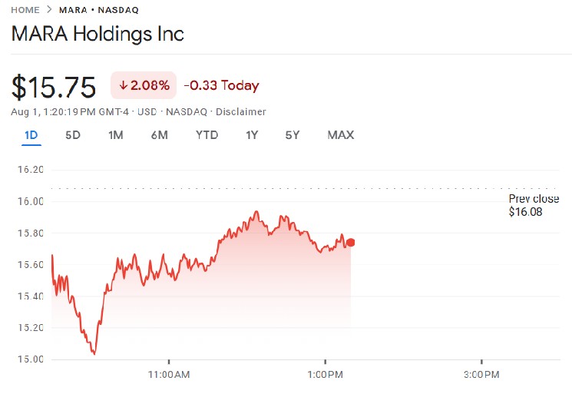Viewport: 572px width, 394px height.
Task: Click the Prev close $16.08 label
Action: [x=533, y=205]
